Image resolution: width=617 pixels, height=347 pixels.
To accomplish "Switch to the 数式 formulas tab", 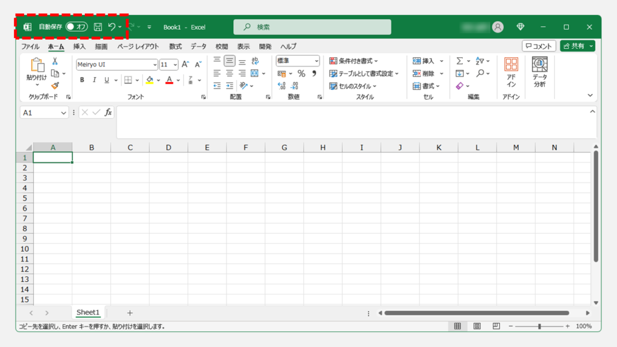I will point(175,46).
